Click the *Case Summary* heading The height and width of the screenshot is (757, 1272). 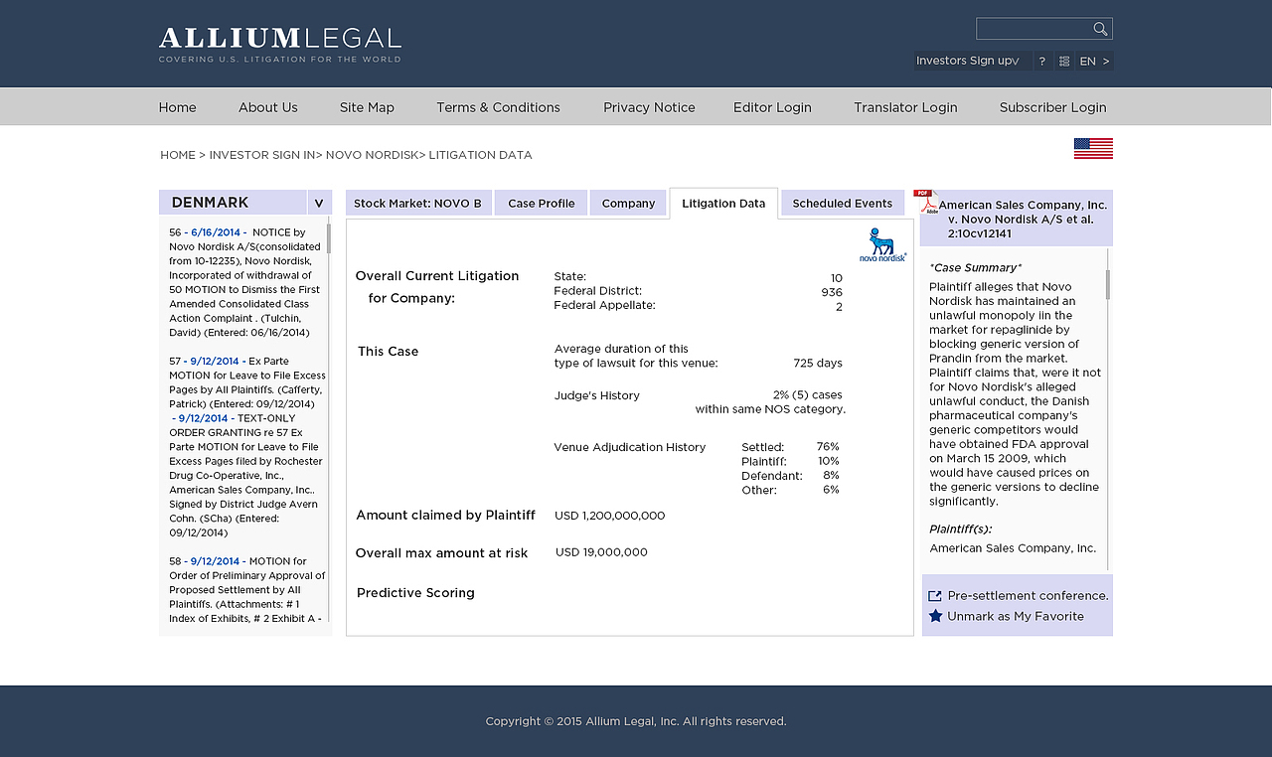point(976,267)
